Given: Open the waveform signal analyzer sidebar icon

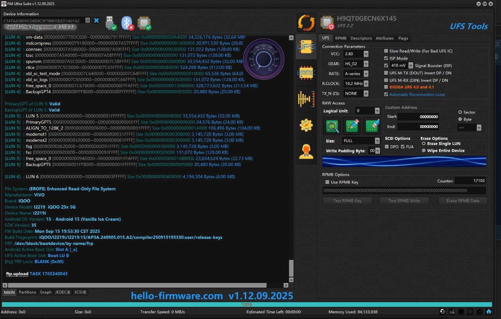Looking at the screenshot, I should (x=306, y=99).
